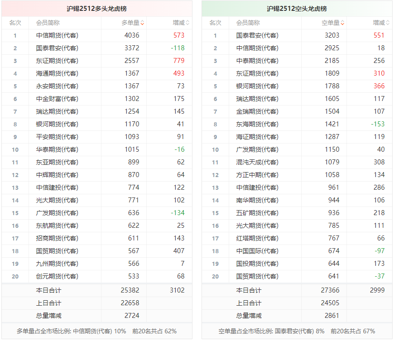Select 国泰君安(代客) in the long table
This screenshot has width=394, height=341.
click(57, 48)
